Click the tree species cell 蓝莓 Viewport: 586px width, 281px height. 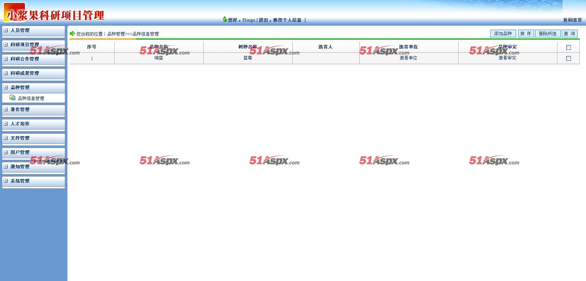(248, 58)
